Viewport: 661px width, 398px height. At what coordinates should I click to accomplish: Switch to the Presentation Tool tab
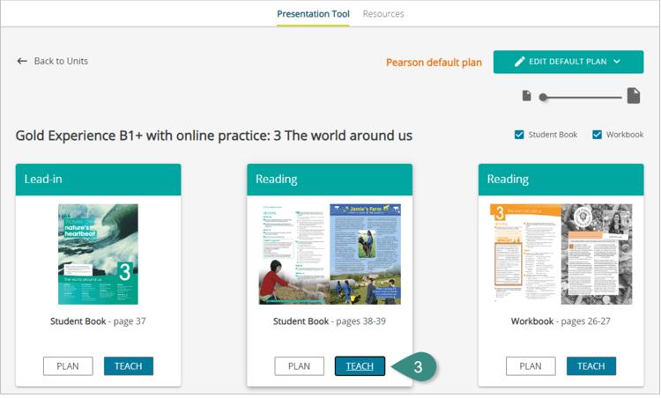(313, 14)
